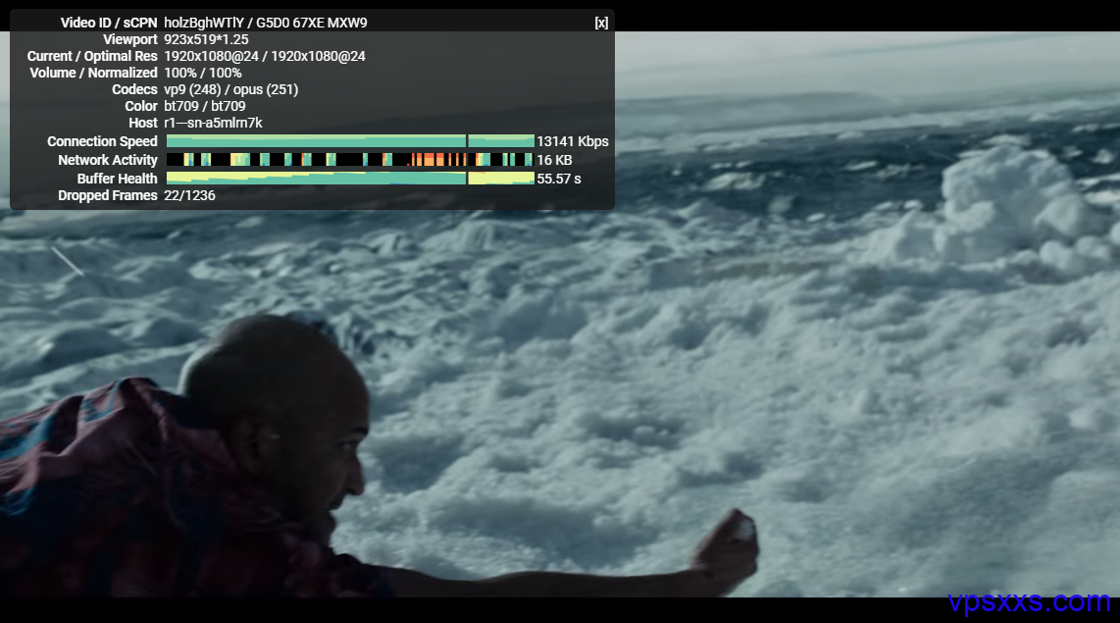This screenshot has width=1120, height=623.
Task: Click the Connection Speed label
Action: pyautogui.click(x=102, y=141)
